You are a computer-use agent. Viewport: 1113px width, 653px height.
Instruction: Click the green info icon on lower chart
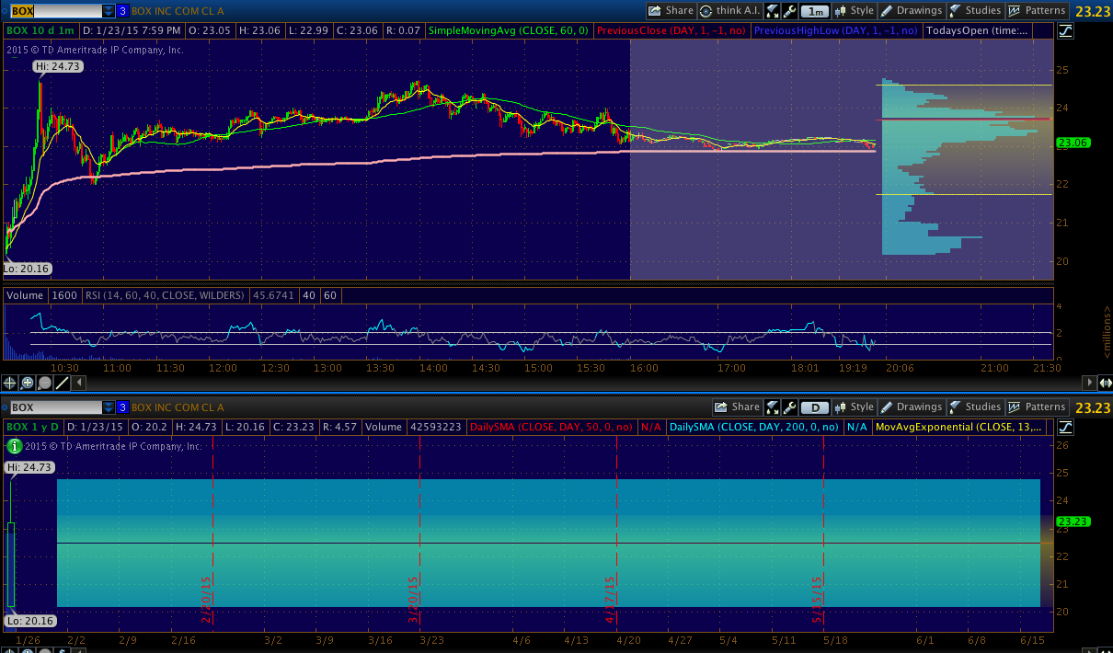coord(14,446)
